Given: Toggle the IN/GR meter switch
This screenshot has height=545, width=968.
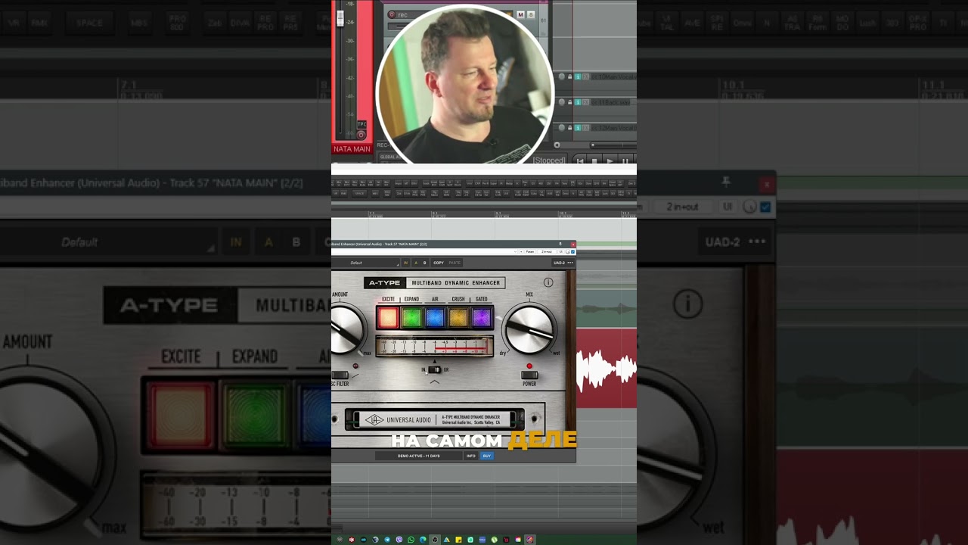Looking at the screenshot, I should (x=434, y=369).
